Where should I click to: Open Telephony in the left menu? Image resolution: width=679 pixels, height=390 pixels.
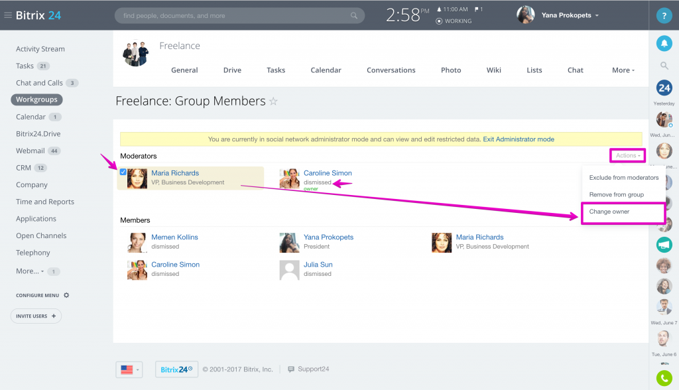[33, 253]
